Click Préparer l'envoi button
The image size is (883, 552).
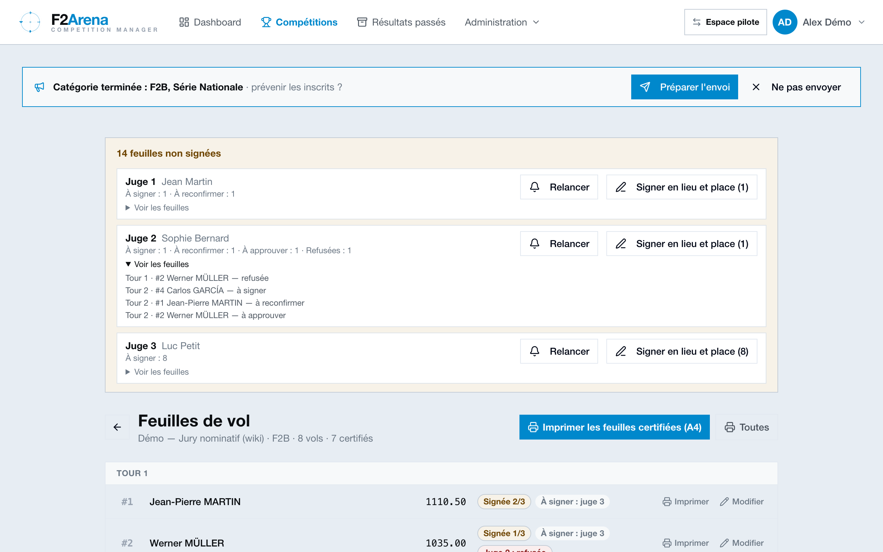[684, 87]
